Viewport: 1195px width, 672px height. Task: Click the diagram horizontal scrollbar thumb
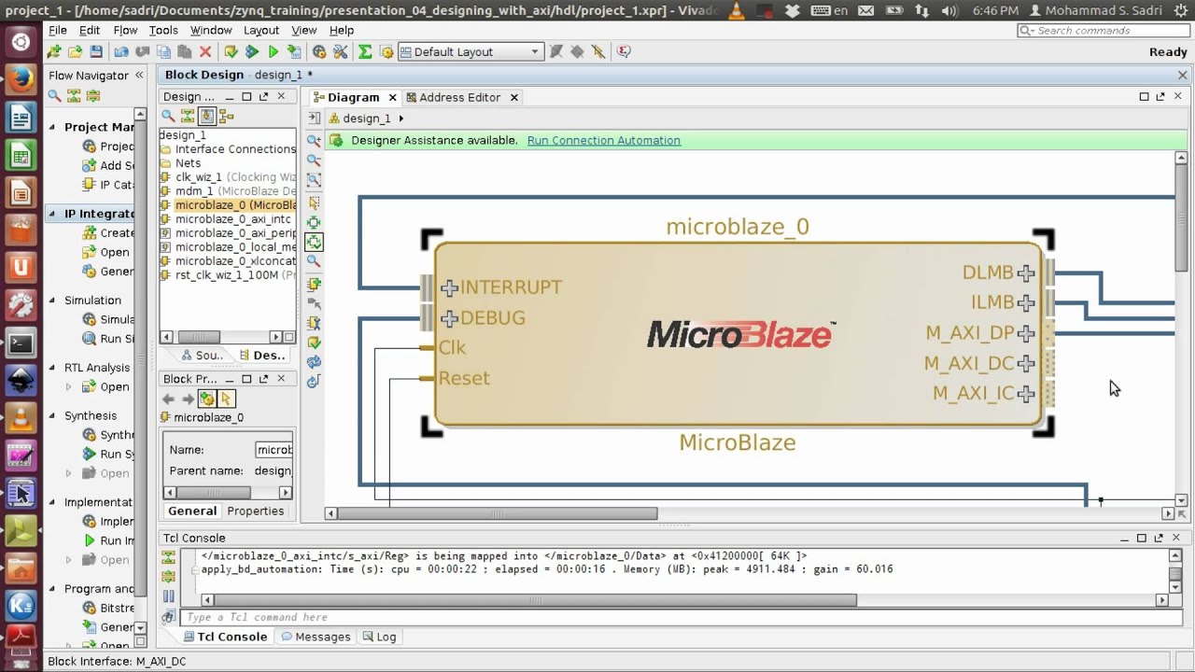tap(498, 513)
